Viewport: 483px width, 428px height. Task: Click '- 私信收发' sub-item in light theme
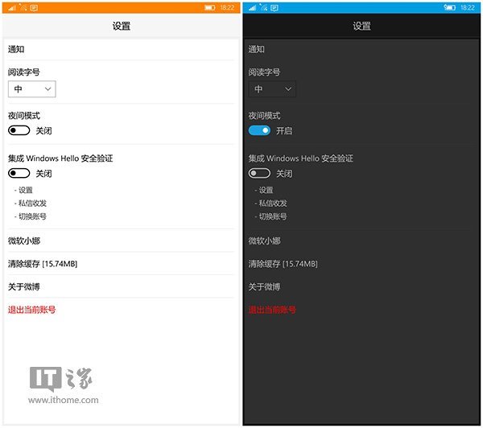[x=31, y=204]
